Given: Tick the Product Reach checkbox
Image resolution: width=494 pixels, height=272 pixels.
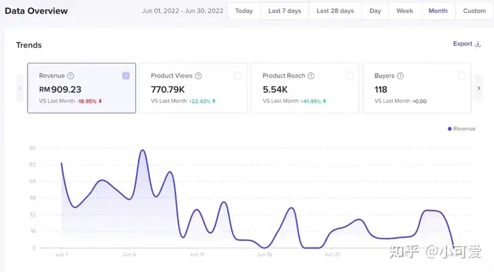Looking at the screenshot, I should click(x=349, y=75).
